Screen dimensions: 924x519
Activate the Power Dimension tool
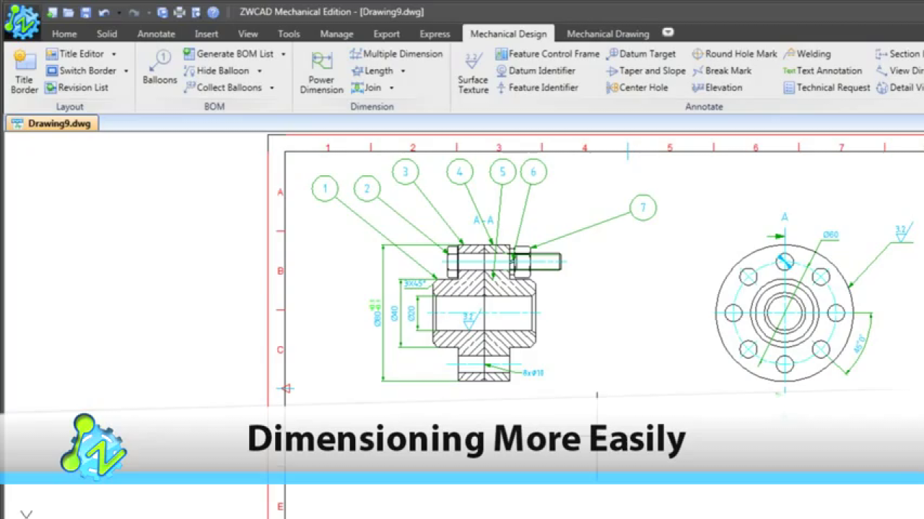(x=321, y=72)
